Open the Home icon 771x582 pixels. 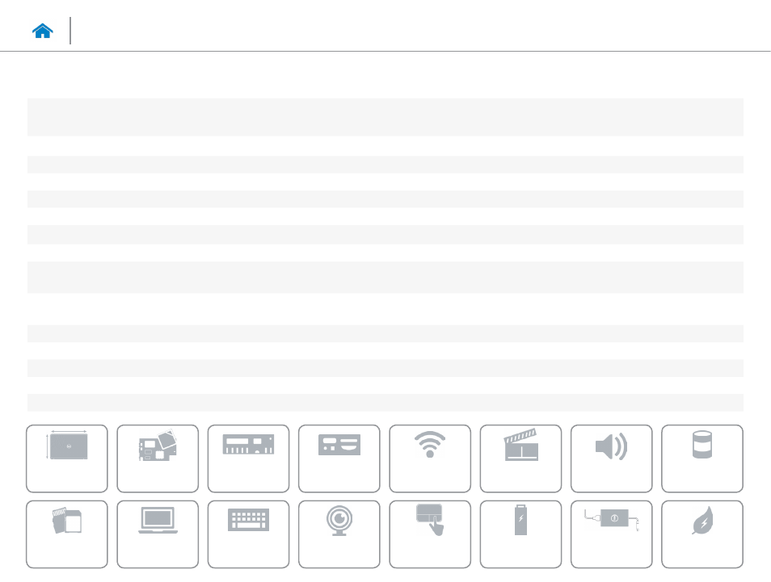click(x=42, y=31)
